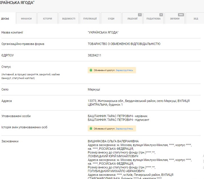This screenshot has height=179, width=204.
Task: Click the lock icon in the Історія змін row
Action: click(91, 129)
